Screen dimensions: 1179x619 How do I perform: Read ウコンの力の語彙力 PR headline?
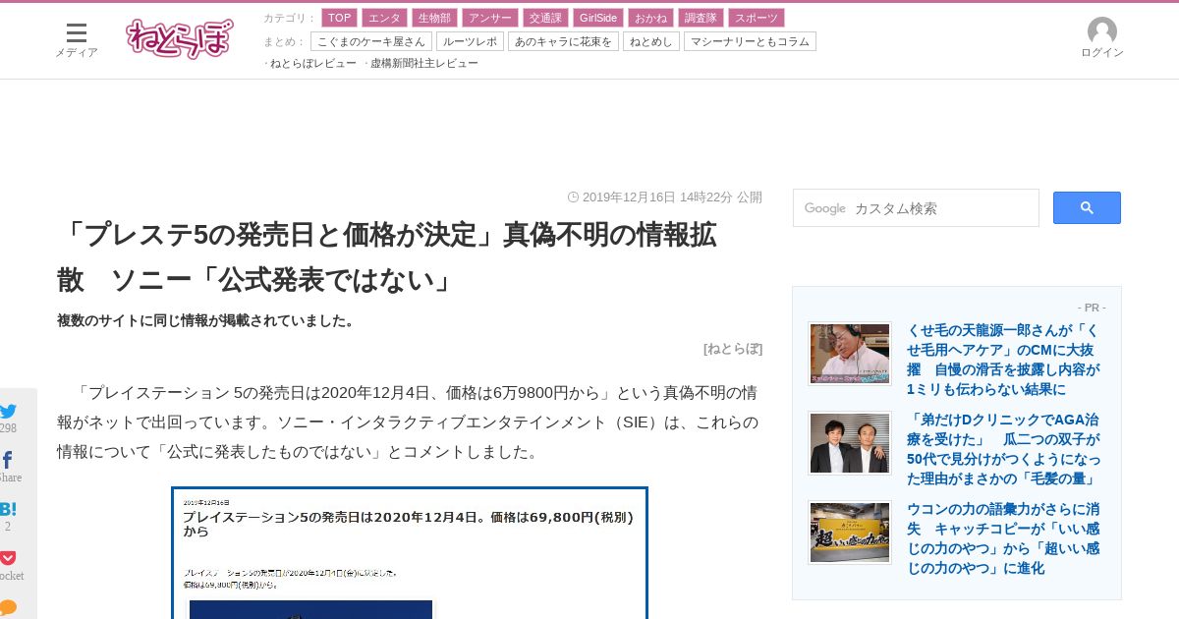(1003, 538)
